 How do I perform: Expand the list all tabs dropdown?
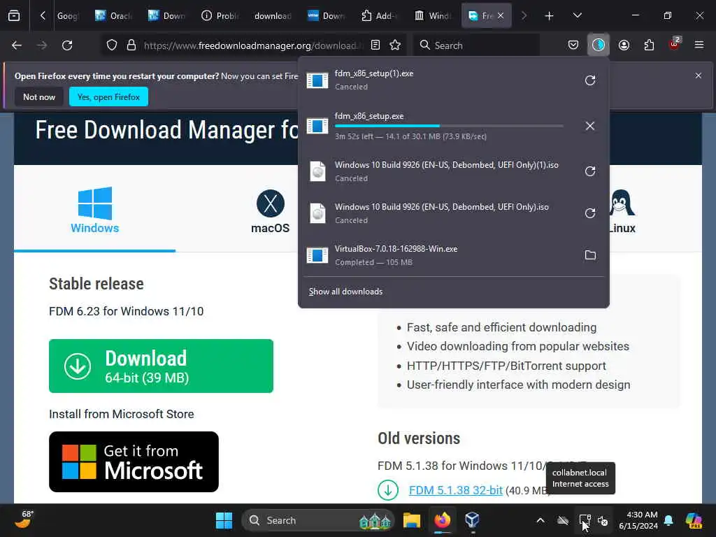click(x=577, y=15)
